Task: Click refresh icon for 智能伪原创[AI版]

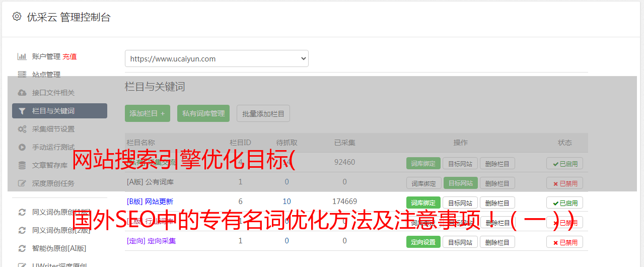Action: point(22,248)
